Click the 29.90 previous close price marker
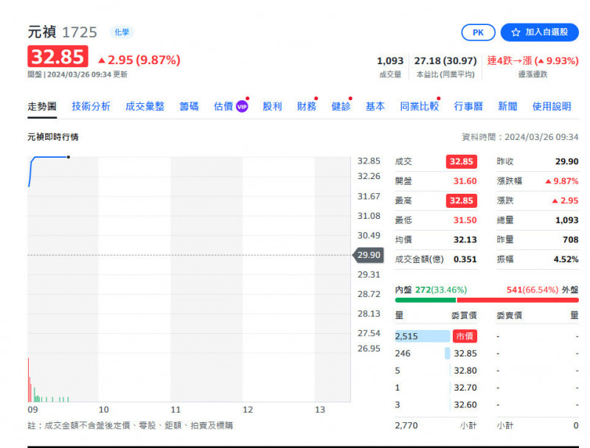This screenshot has width=590, height=448. coord(367,255)
